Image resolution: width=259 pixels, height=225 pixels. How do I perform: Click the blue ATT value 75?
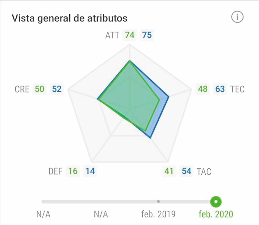coord(147,35)
